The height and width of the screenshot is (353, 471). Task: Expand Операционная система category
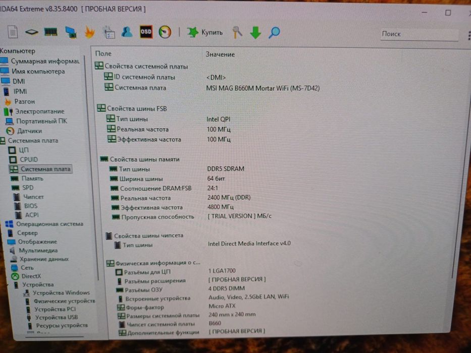pyautogui.click(x=44, y=224)
